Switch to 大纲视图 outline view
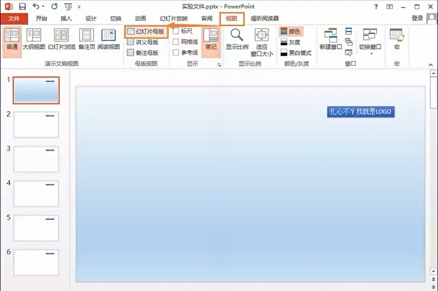 [34, 40]
